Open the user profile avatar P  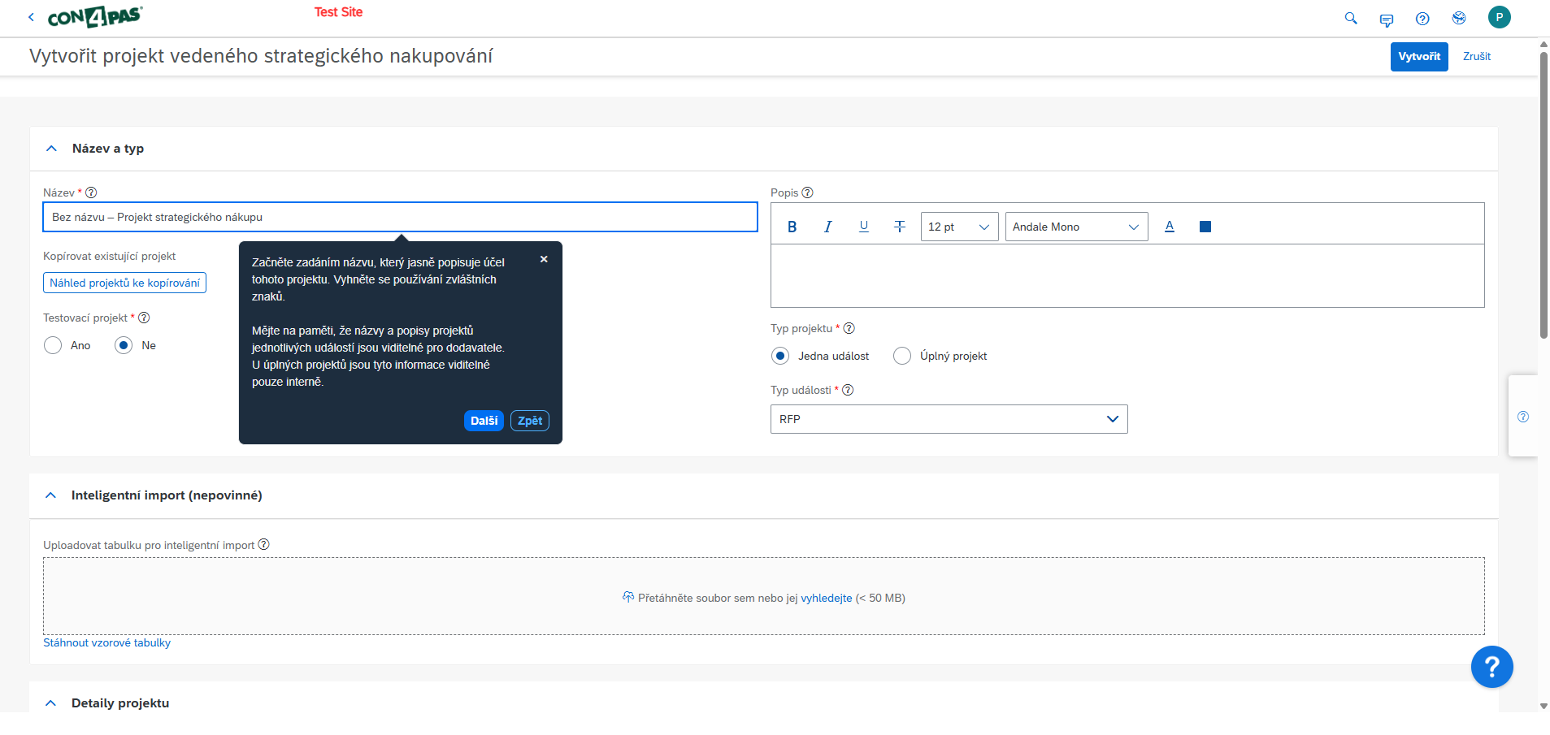pyautogui.click(x=1500, y=17)
